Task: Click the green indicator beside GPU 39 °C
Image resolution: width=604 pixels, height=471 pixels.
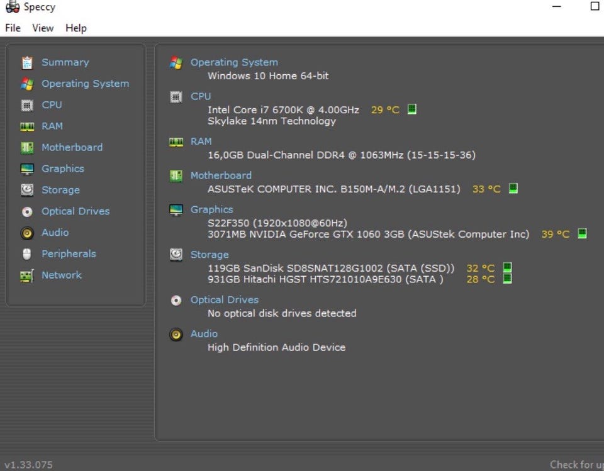Action: click(x=582, y=233)
